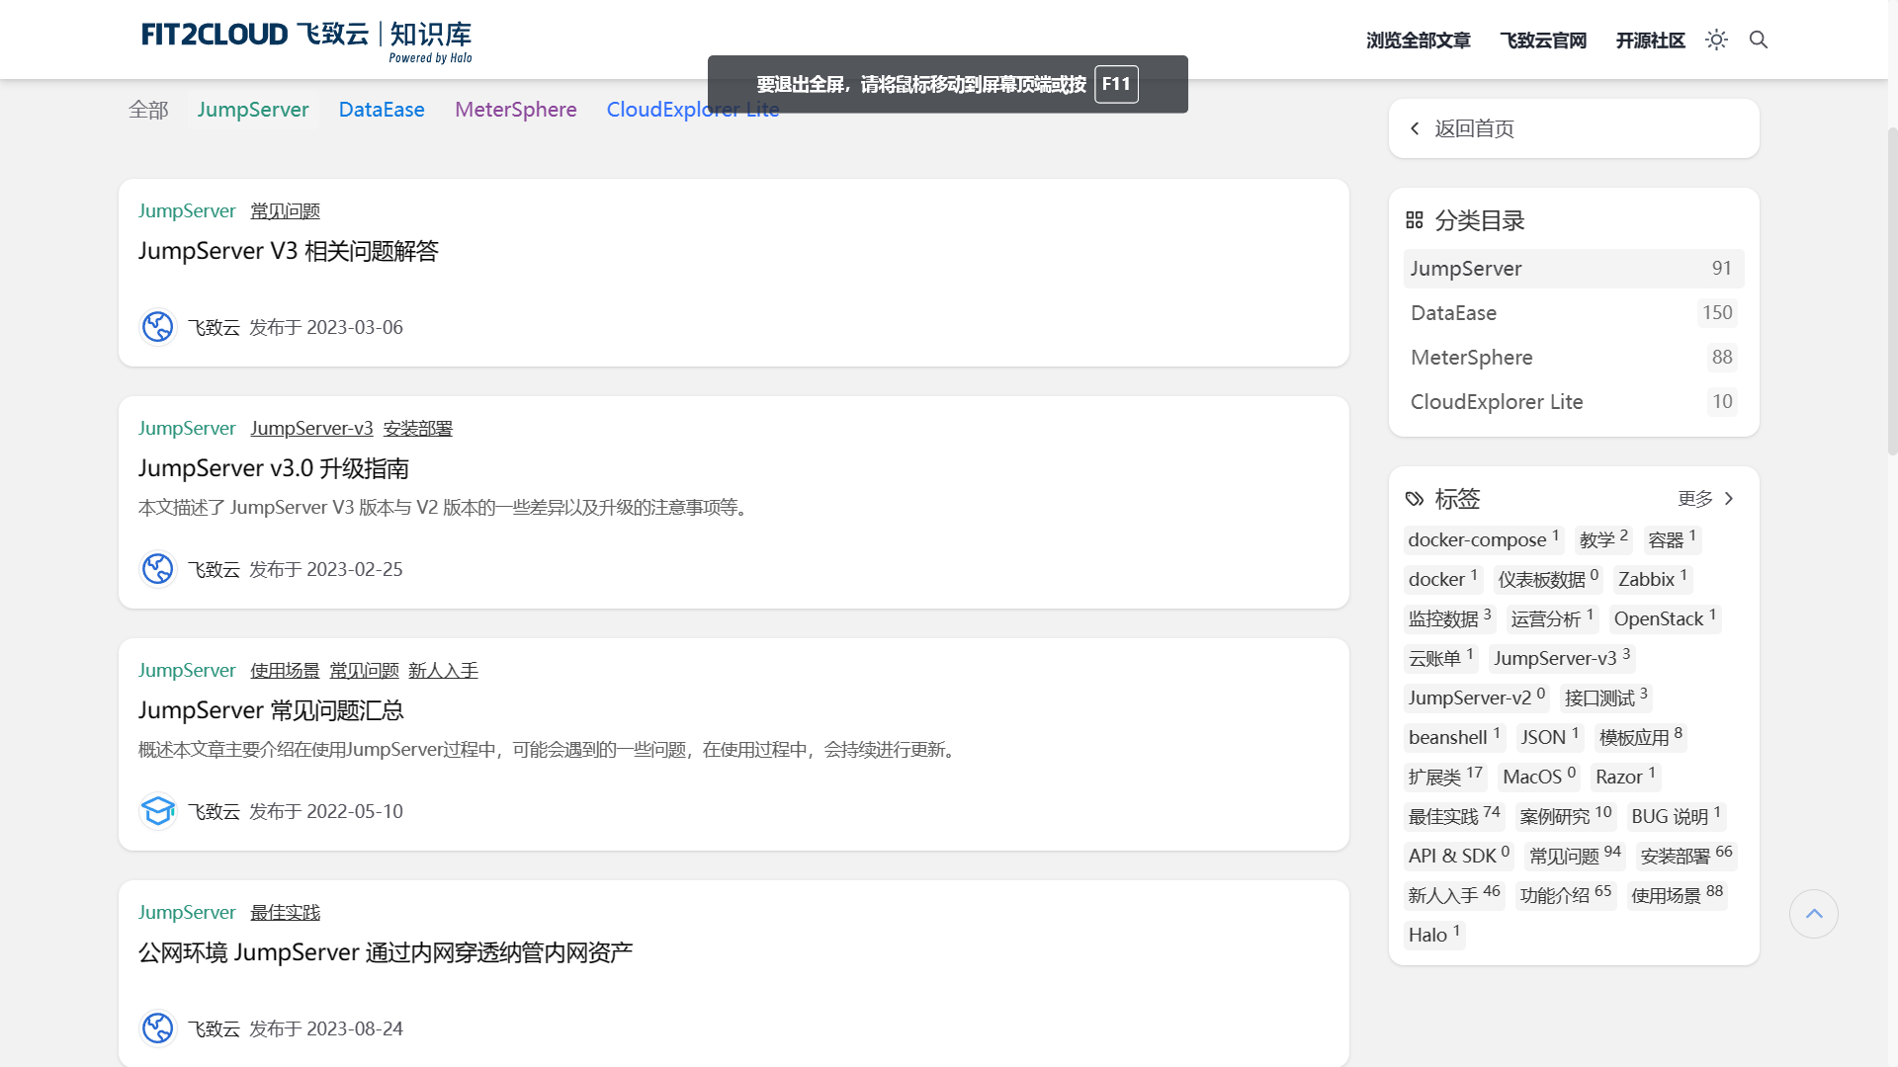
Task: Click the 案例研究 tag
Action: 1566,816
